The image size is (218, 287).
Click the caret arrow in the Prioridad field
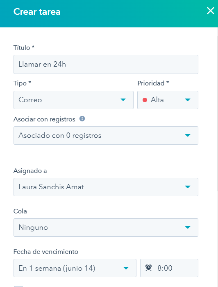pos(188,100)
